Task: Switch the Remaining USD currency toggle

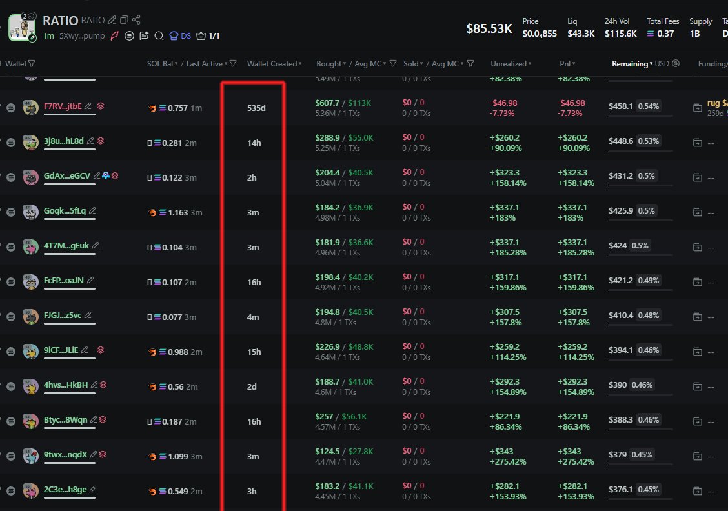Action: 676,64
